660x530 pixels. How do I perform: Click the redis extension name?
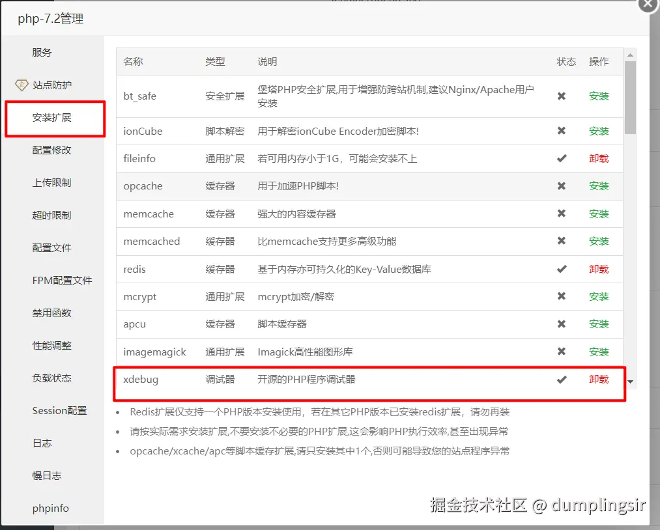134,269
